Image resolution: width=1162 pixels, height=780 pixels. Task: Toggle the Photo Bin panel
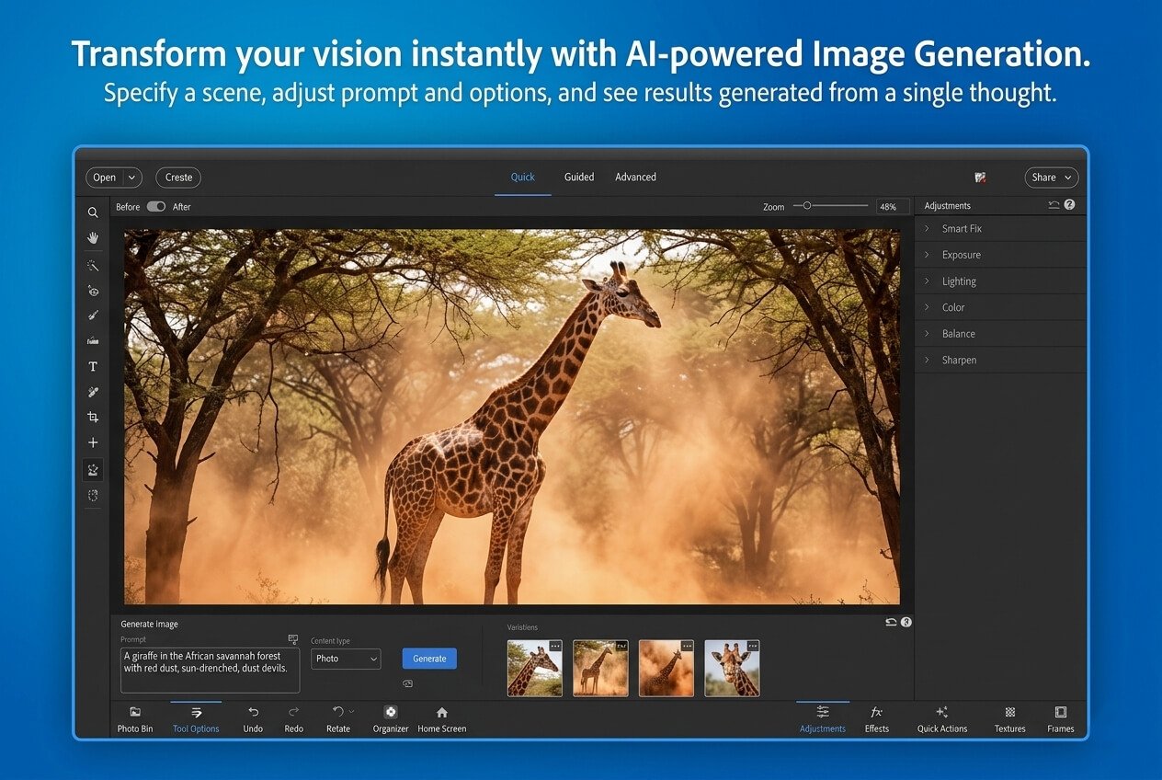click(x=134, y=717)
